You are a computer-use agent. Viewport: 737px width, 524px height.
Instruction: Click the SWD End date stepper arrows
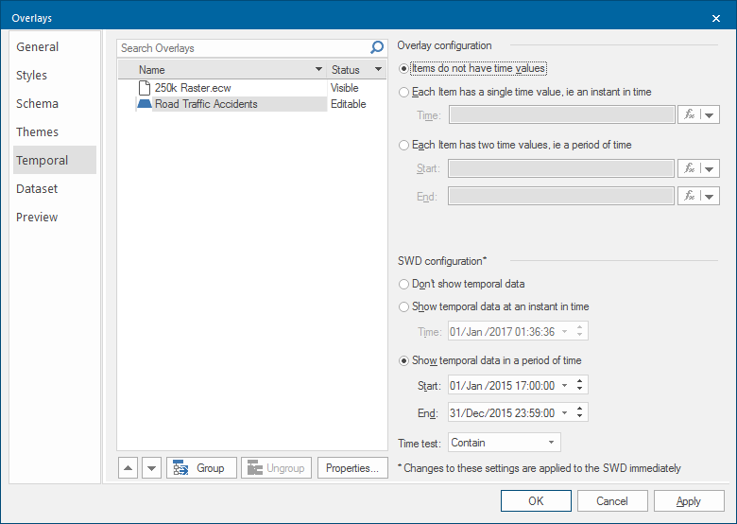[x=579, y=412]
